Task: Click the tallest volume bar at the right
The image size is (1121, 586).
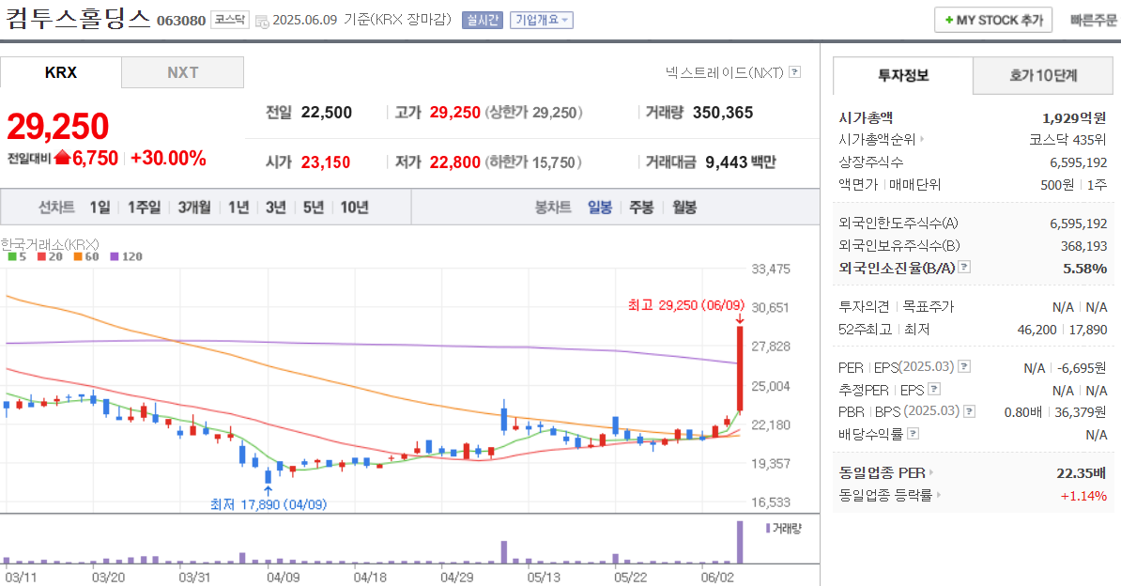Action: pyautogui.click(x=740, y=543)
